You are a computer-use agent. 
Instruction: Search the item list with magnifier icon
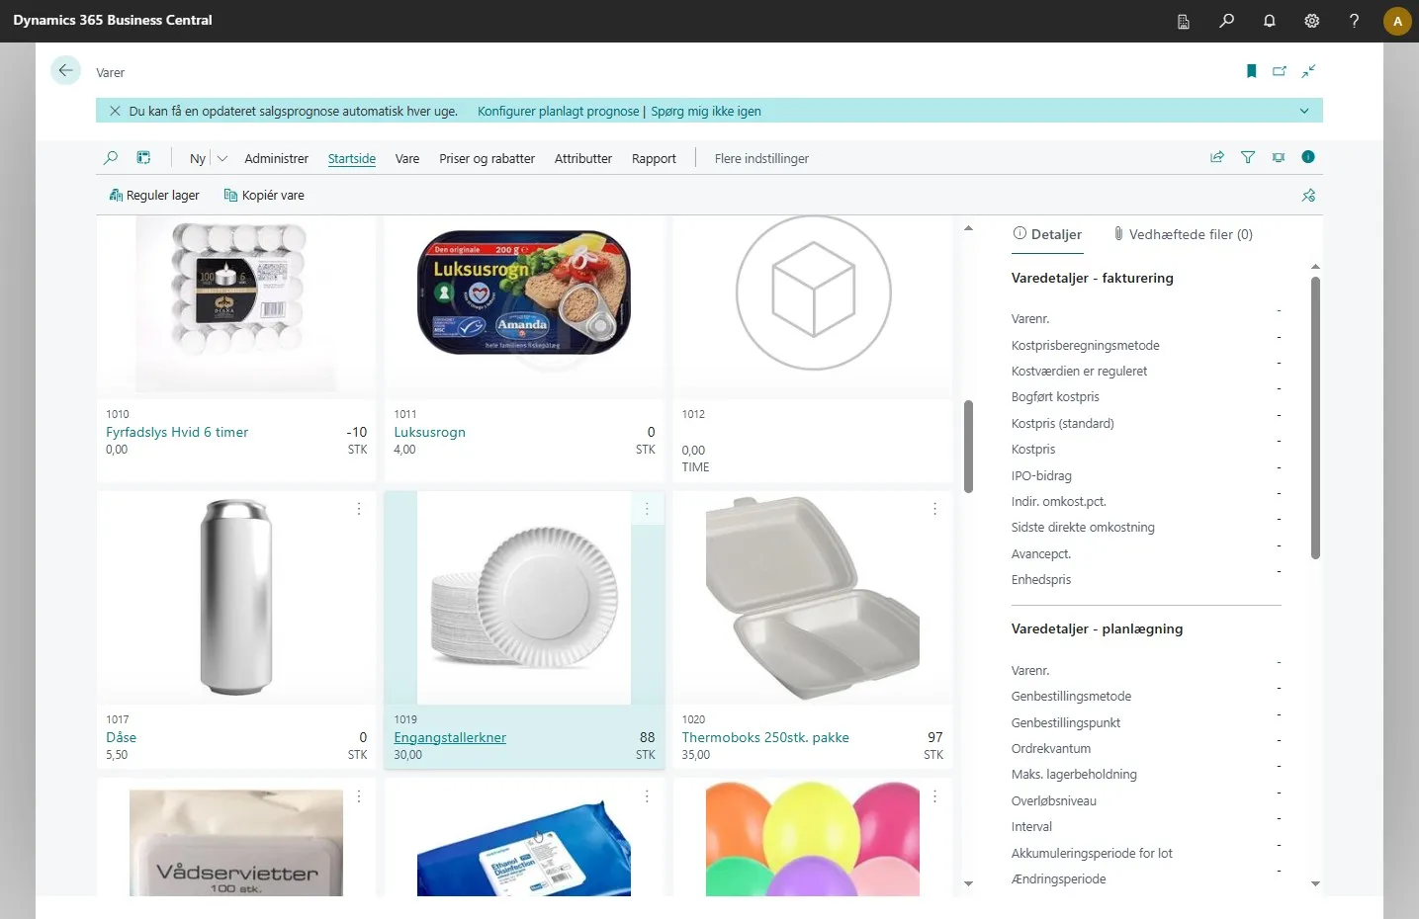point(111,158)
